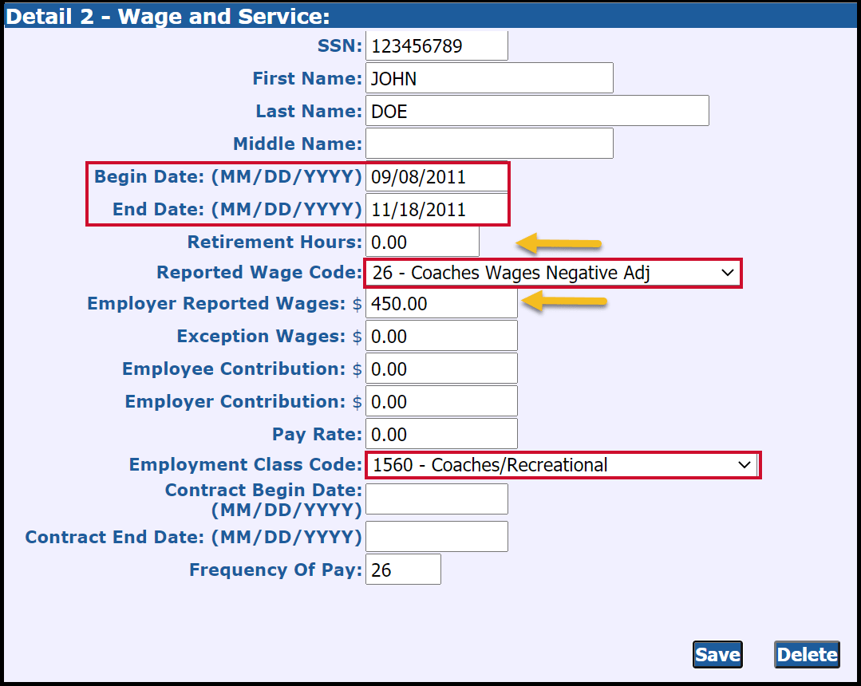The height and width of the screenshot is (686, 861).
Task: Click the Exception Wages amount field
Action: [440, 336]
